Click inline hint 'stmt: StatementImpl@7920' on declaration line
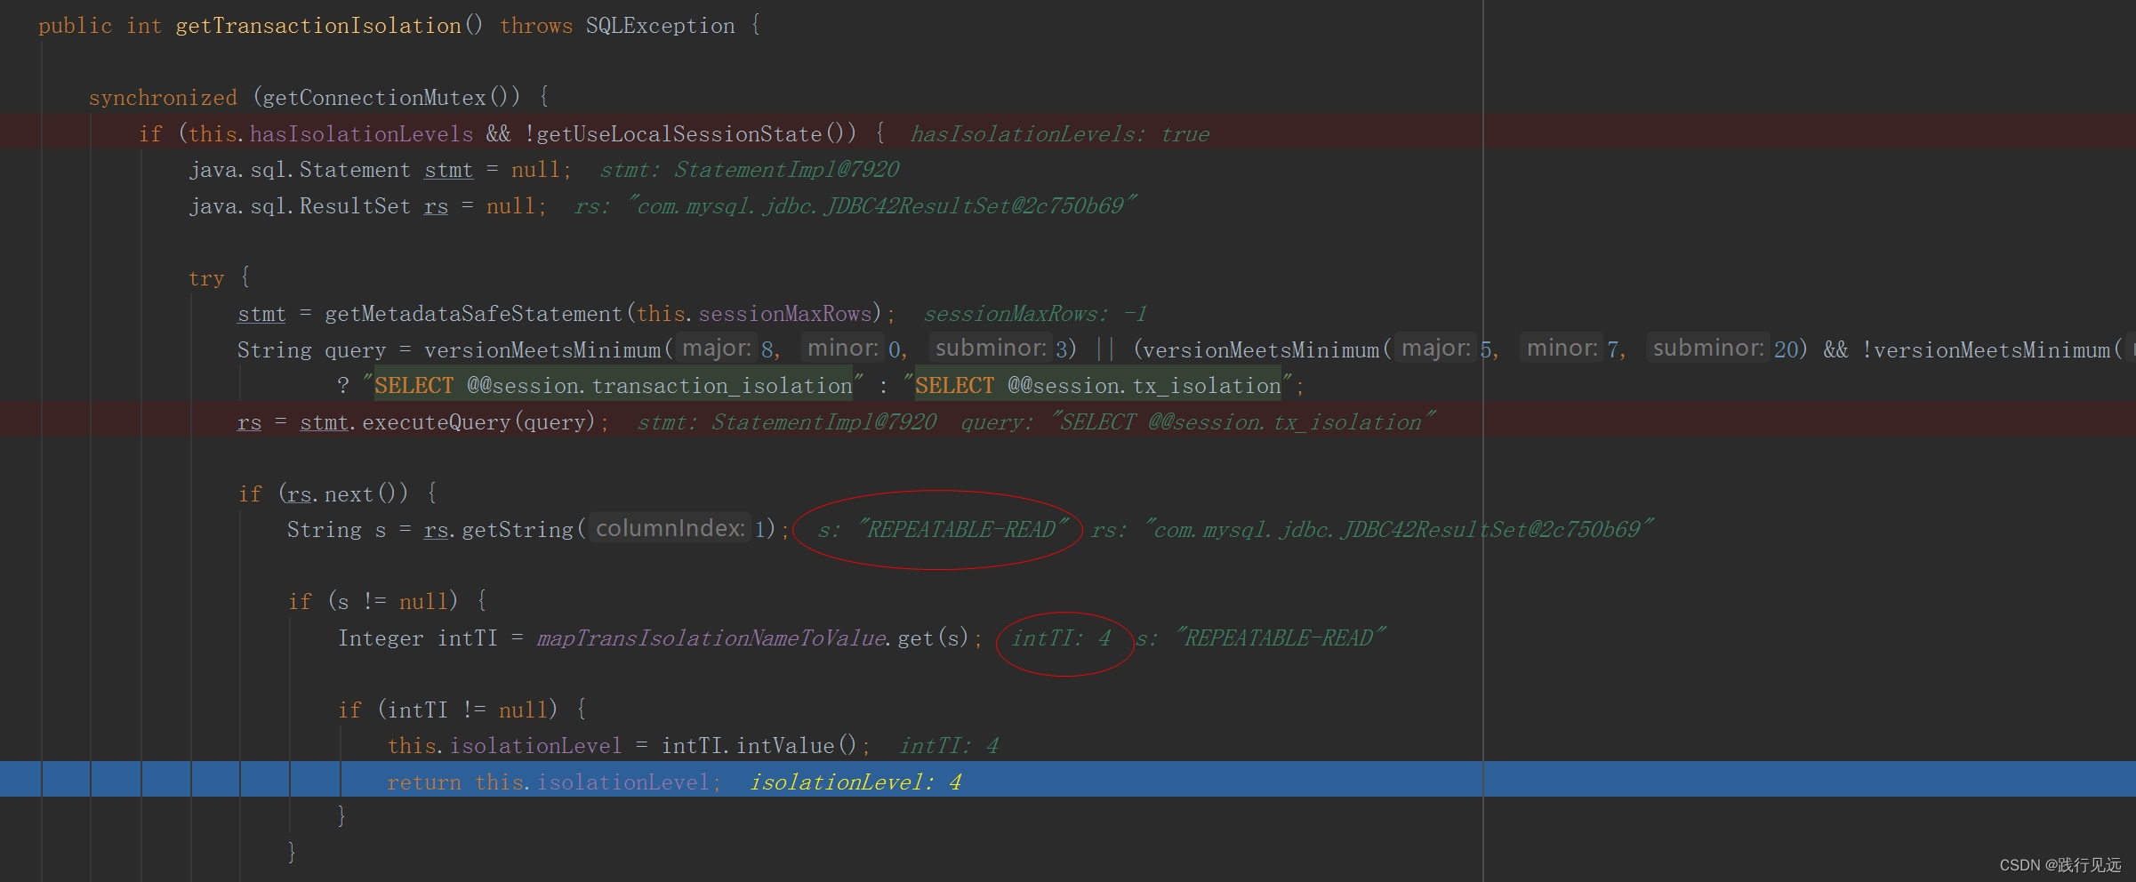Viewport: 2136px width, 882px height. (750, 169)
